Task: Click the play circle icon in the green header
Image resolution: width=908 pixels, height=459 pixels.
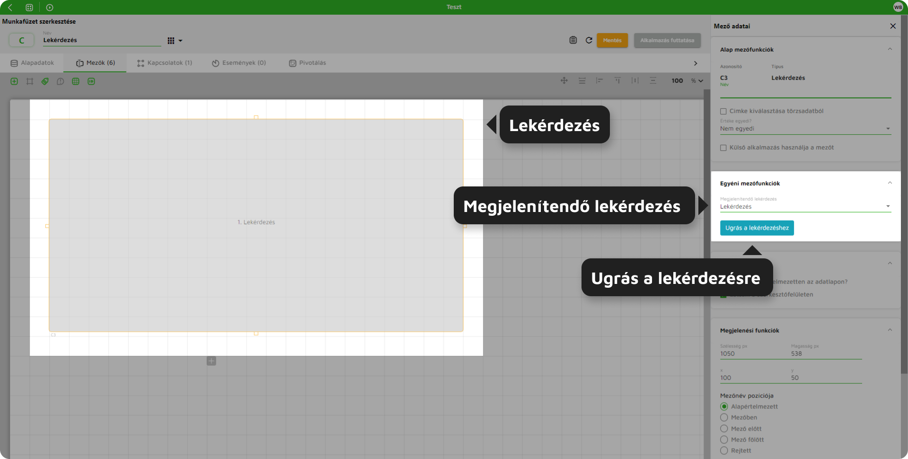Action: [50, 8]
